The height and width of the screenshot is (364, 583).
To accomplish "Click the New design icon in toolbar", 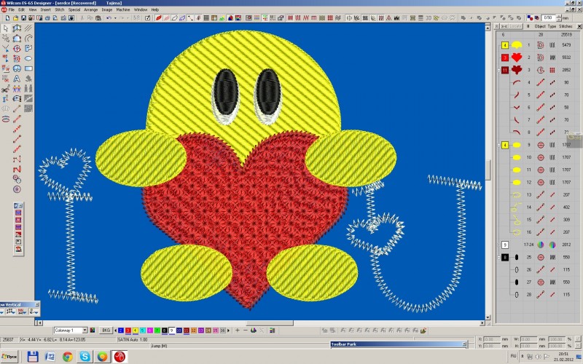I will (x=7, y=17).
